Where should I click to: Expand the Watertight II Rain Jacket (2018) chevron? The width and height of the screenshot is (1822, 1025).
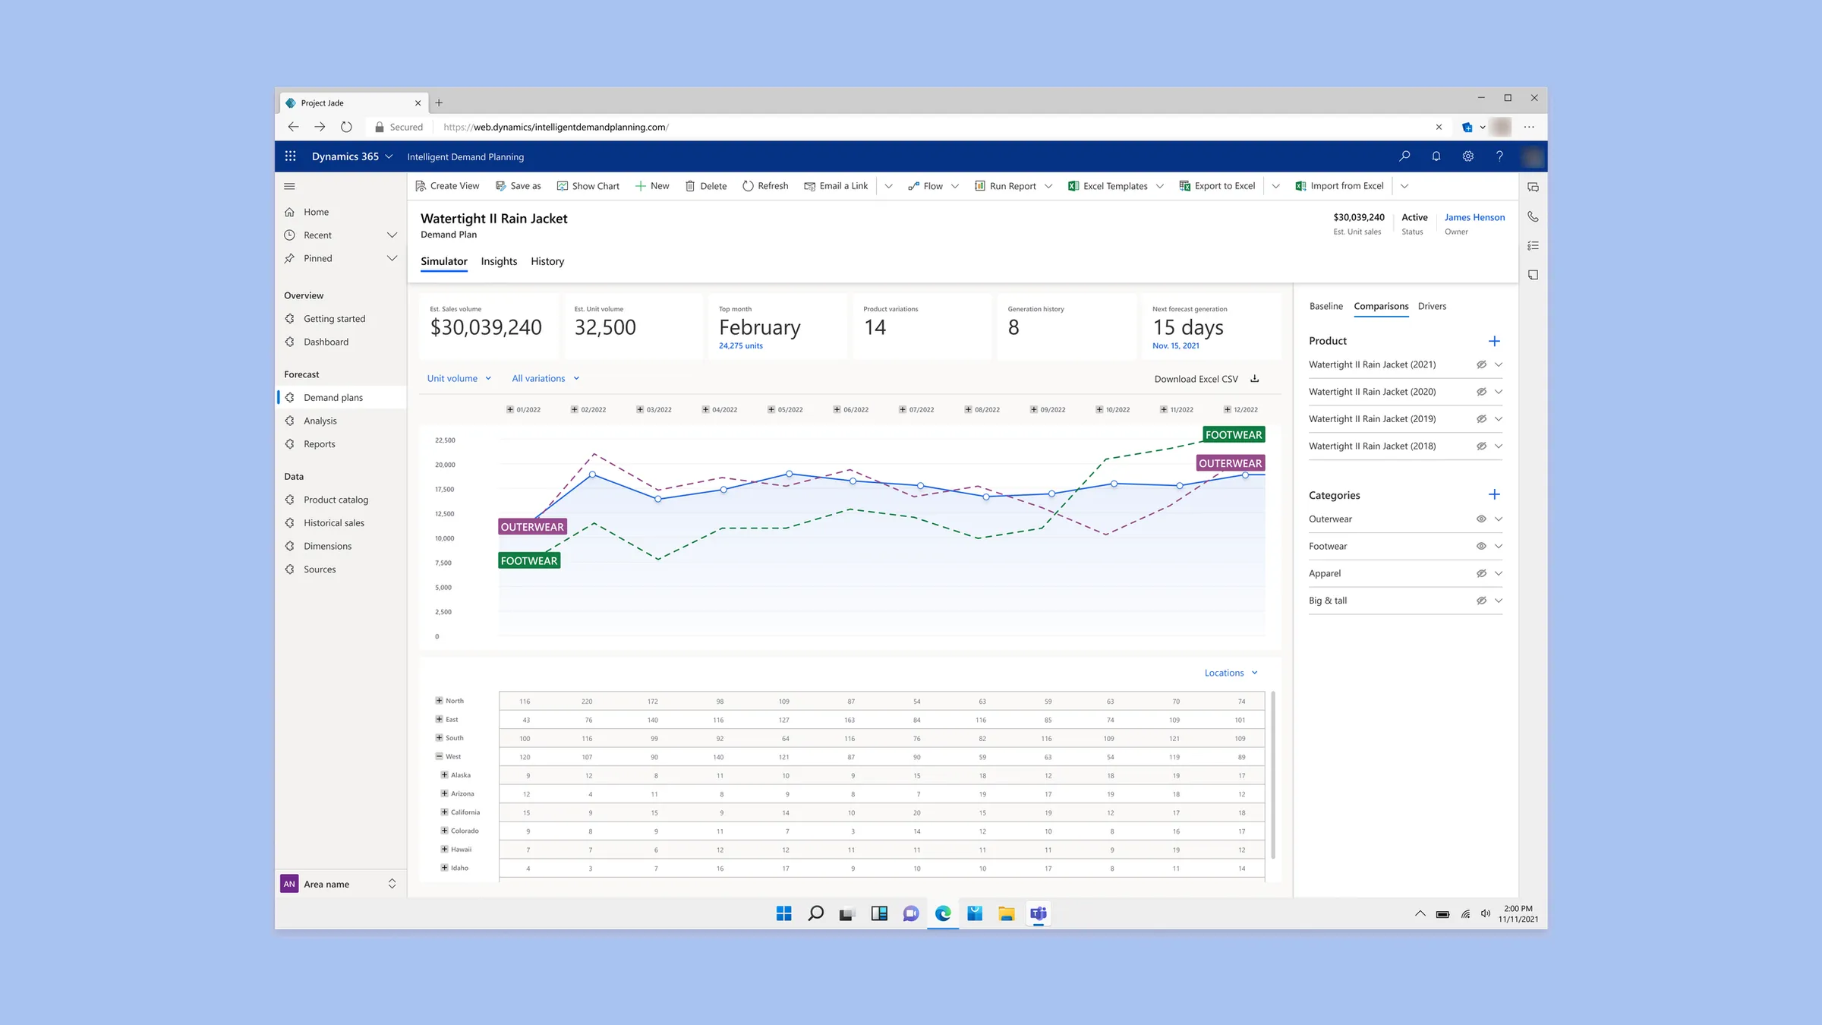(1499, 446)
